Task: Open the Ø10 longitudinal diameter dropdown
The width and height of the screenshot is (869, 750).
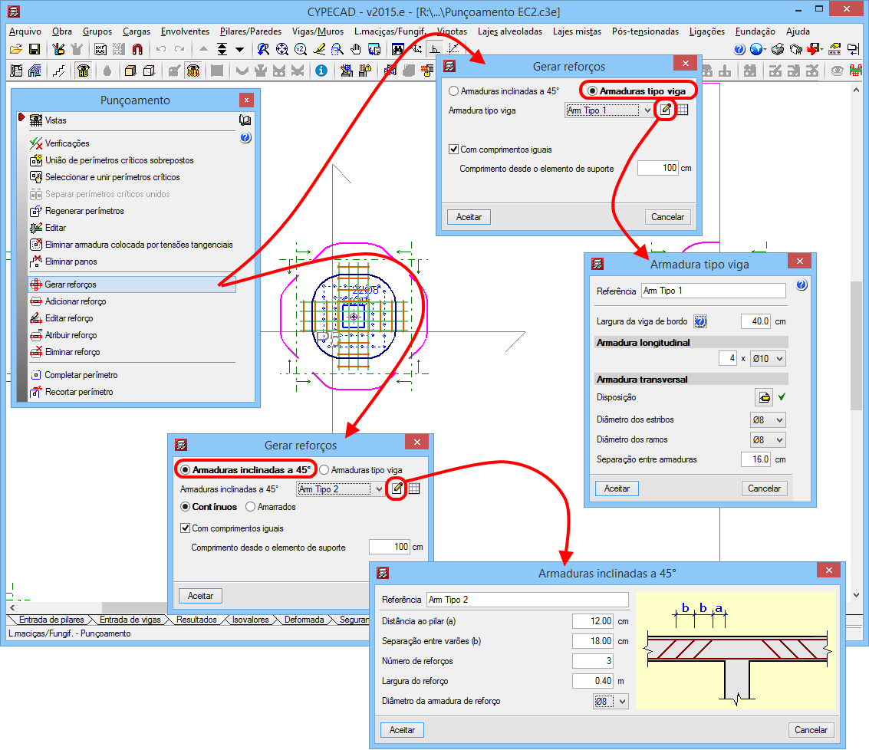Action: 768,359
